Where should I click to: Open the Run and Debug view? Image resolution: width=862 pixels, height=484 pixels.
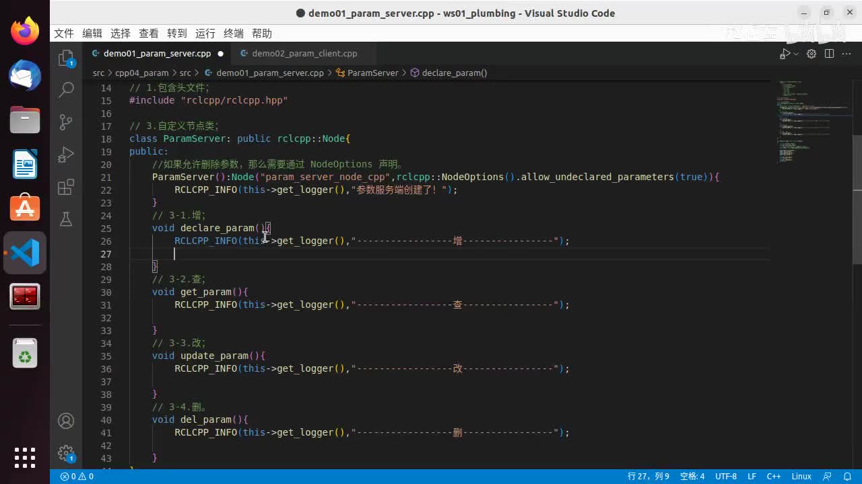pos(66,155)
